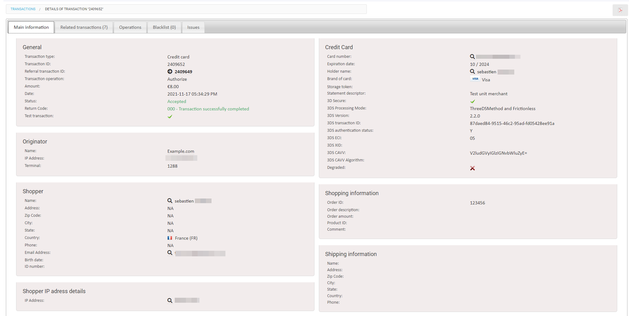629x316 pixels.
Task: Export the transaction details as PDF
Action: pos(620,10)
